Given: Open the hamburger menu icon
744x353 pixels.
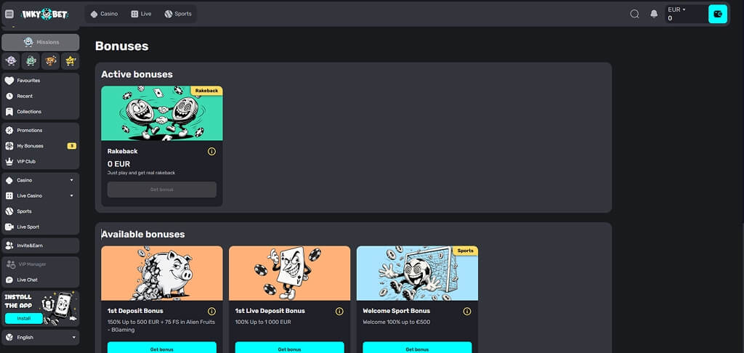Looking at the screenshot, I should (x=9, y=15).
